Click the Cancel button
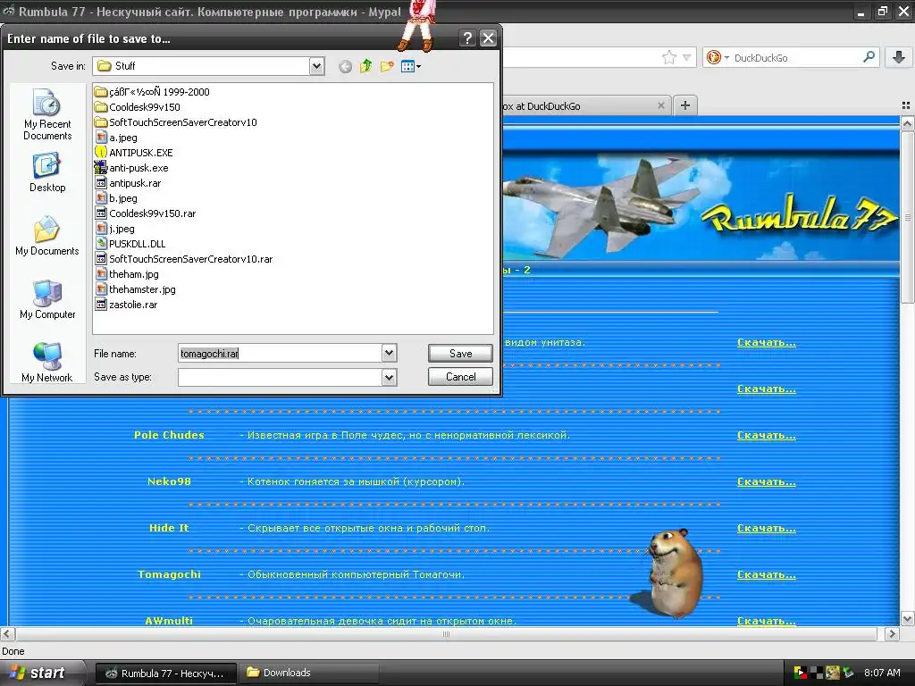This screenshot has width=915, height=686. (460, 376)
